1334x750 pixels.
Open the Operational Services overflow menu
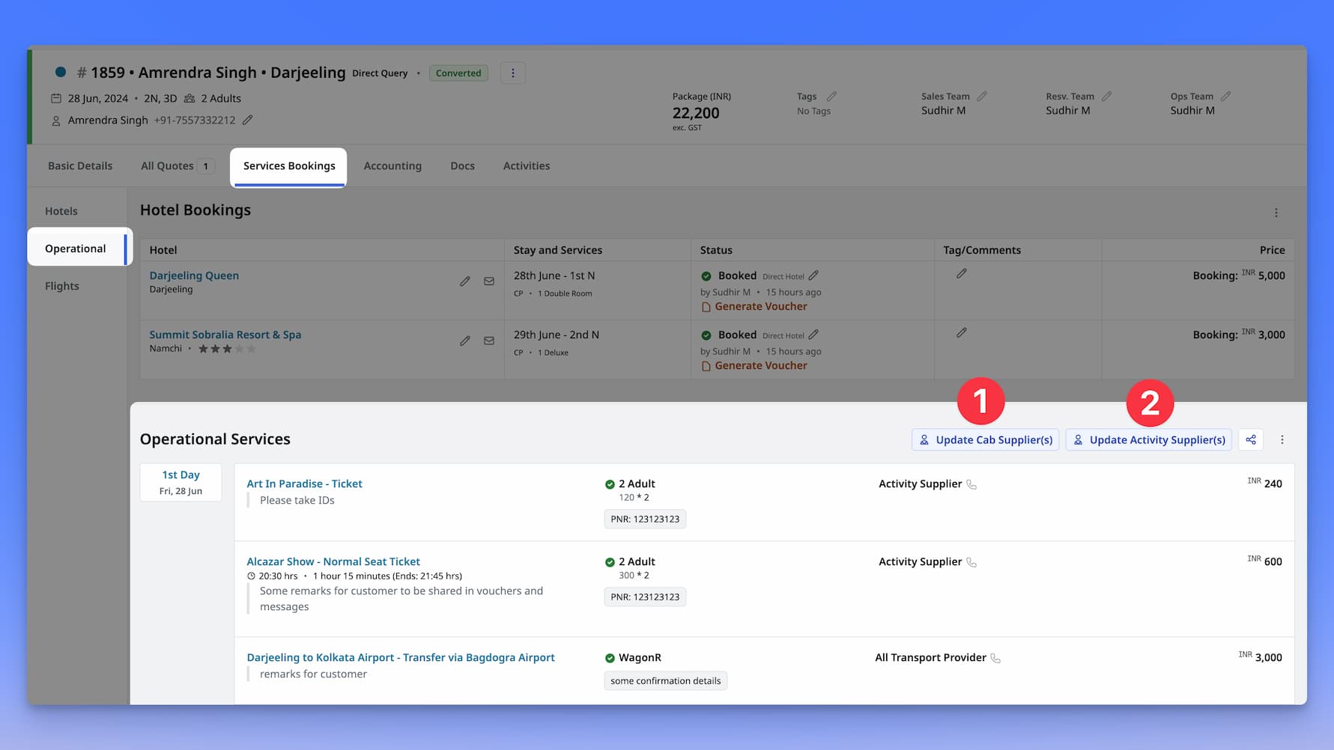(x=1282, y=439)
